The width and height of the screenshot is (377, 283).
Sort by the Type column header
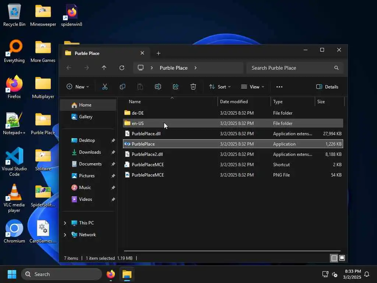[x=293, y=102]
